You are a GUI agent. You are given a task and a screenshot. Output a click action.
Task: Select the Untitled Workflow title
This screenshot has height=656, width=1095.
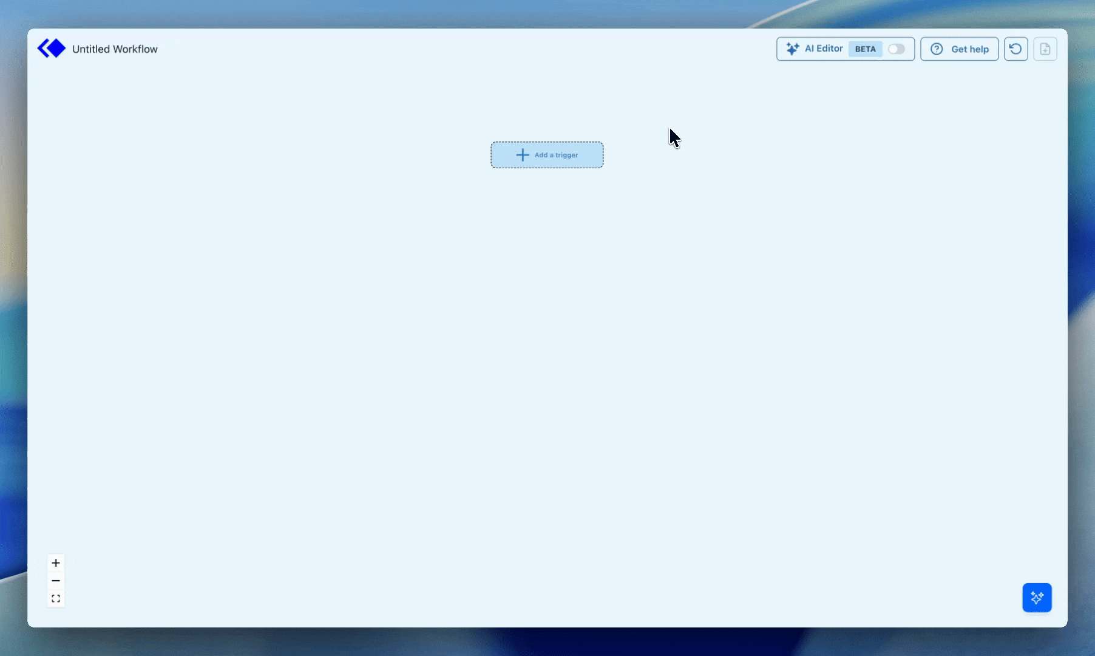115,49
